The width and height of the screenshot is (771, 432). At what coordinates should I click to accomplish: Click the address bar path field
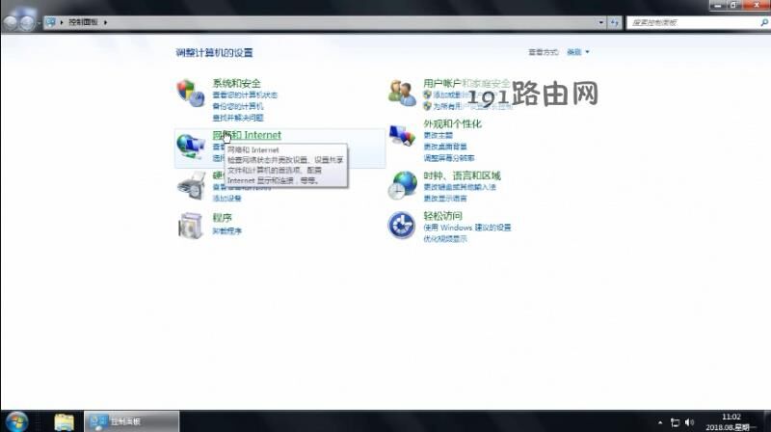point(325,22)
